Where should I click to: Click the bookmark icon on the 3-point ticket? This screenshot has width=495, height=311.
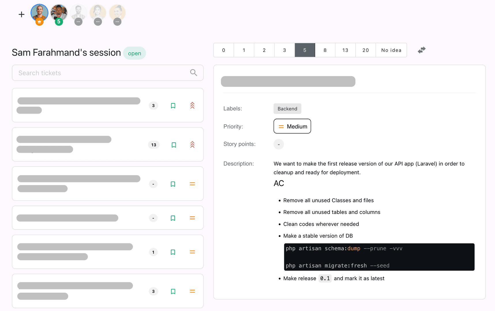click(173, 106)
